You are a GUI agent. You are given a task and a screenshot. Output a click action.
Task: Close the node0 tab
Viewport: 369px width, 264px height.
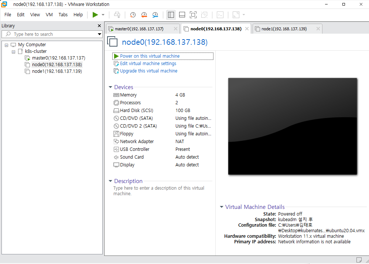247,29
